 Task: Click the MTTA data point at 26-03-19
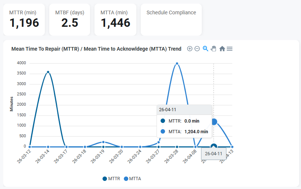point(103,142)
